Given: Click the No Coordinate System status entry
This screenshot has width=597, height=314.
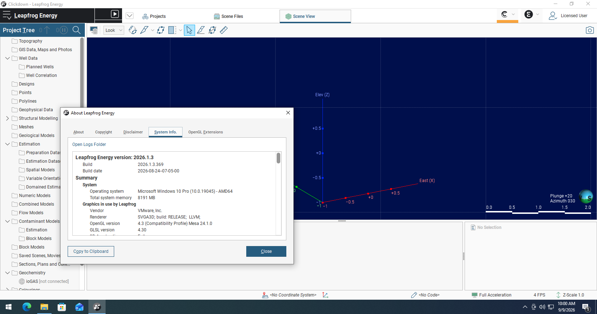Looking at the screenshot, I should click(289, 295).
